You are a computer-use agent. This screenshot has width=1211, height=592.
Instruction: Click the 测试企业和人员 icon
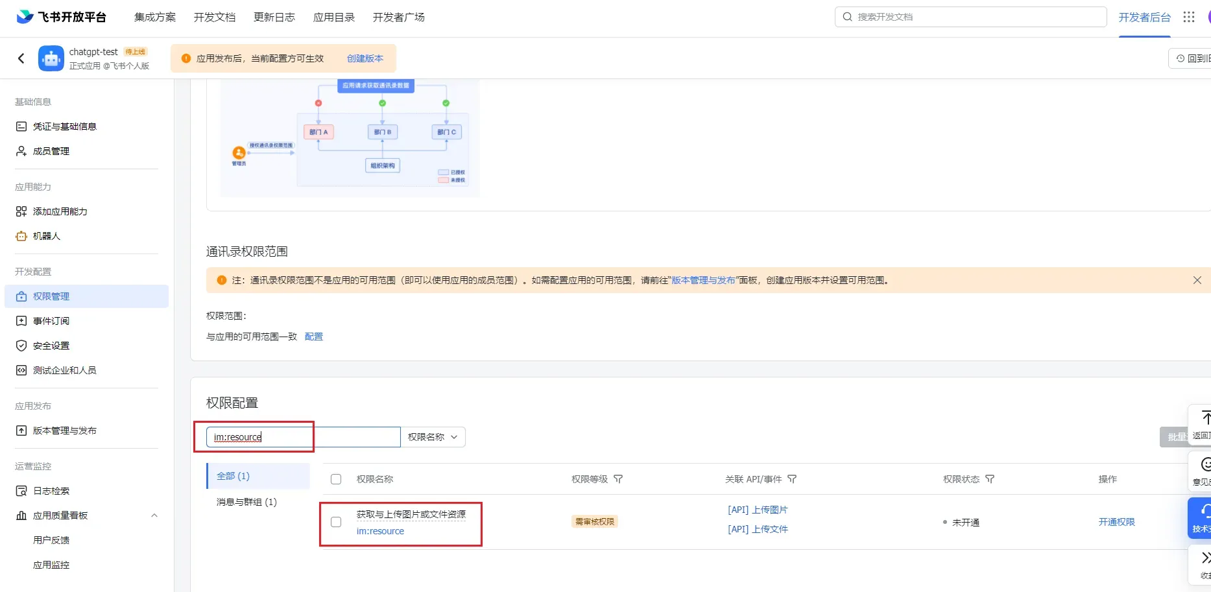[21, 370]
